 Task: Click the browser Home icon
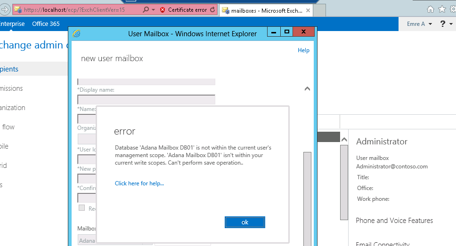pyautogui.click(x=431, y=9)
